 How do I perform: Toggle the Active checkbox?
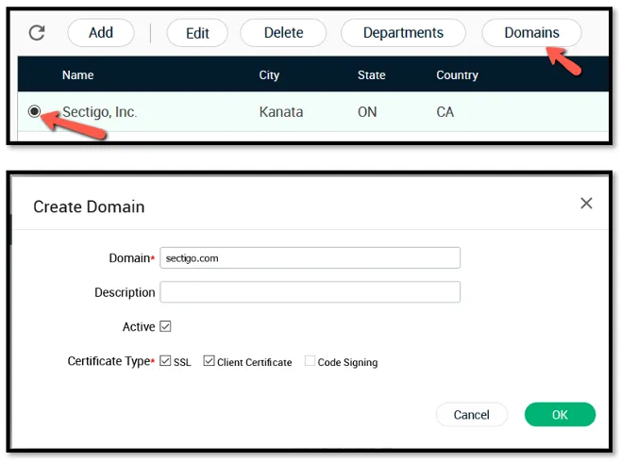point(165,327)
